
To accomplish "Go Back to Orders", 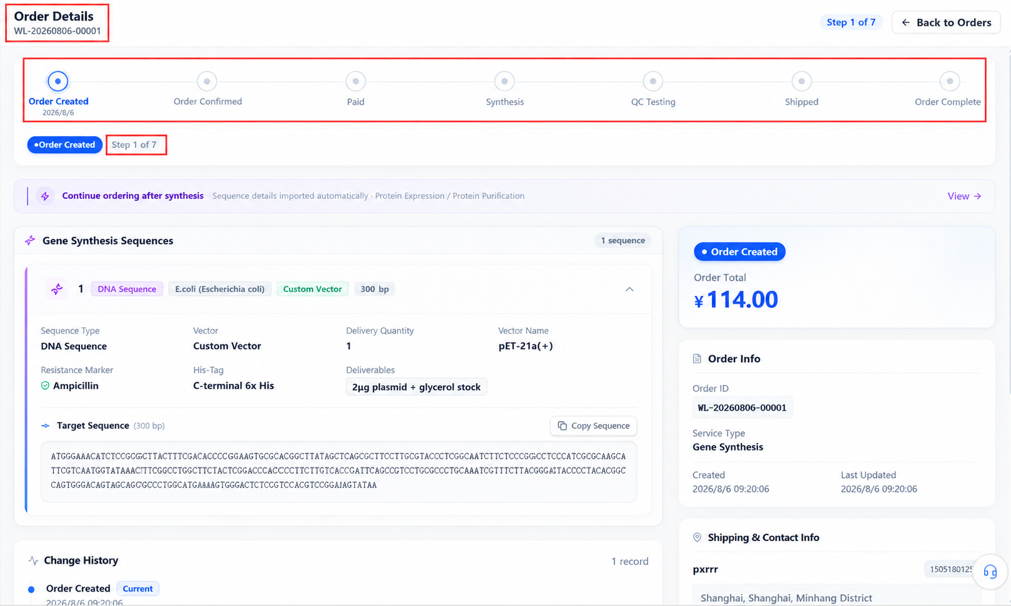I will pos(946,22).
